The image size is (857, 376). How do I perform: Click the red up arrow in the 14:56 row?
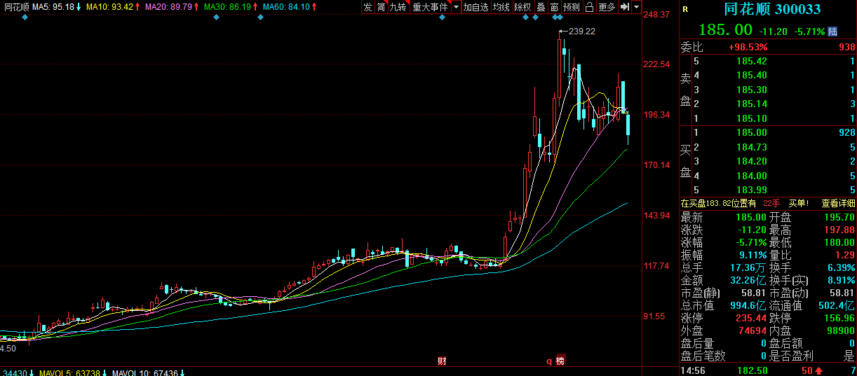coord(818,370)
